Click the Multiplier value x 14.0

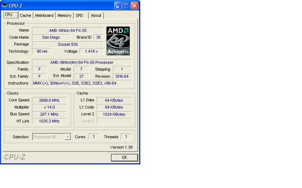pyautogui.click(x=49, y=107)
